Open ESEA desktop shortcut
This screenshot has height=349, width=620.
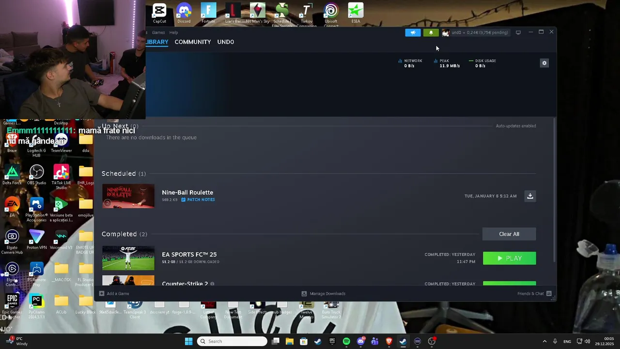click(x=356, y=13)
